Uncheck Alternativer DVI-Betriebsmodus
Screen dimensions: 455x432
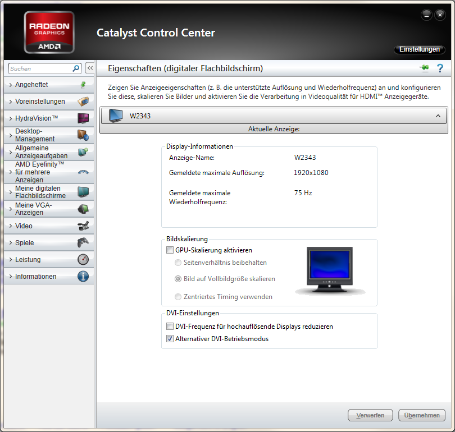[x=170, y=339]
